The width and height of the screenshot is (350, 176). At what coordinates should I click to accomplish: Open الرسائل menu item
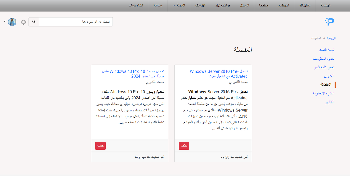click(x=244, y=5)
